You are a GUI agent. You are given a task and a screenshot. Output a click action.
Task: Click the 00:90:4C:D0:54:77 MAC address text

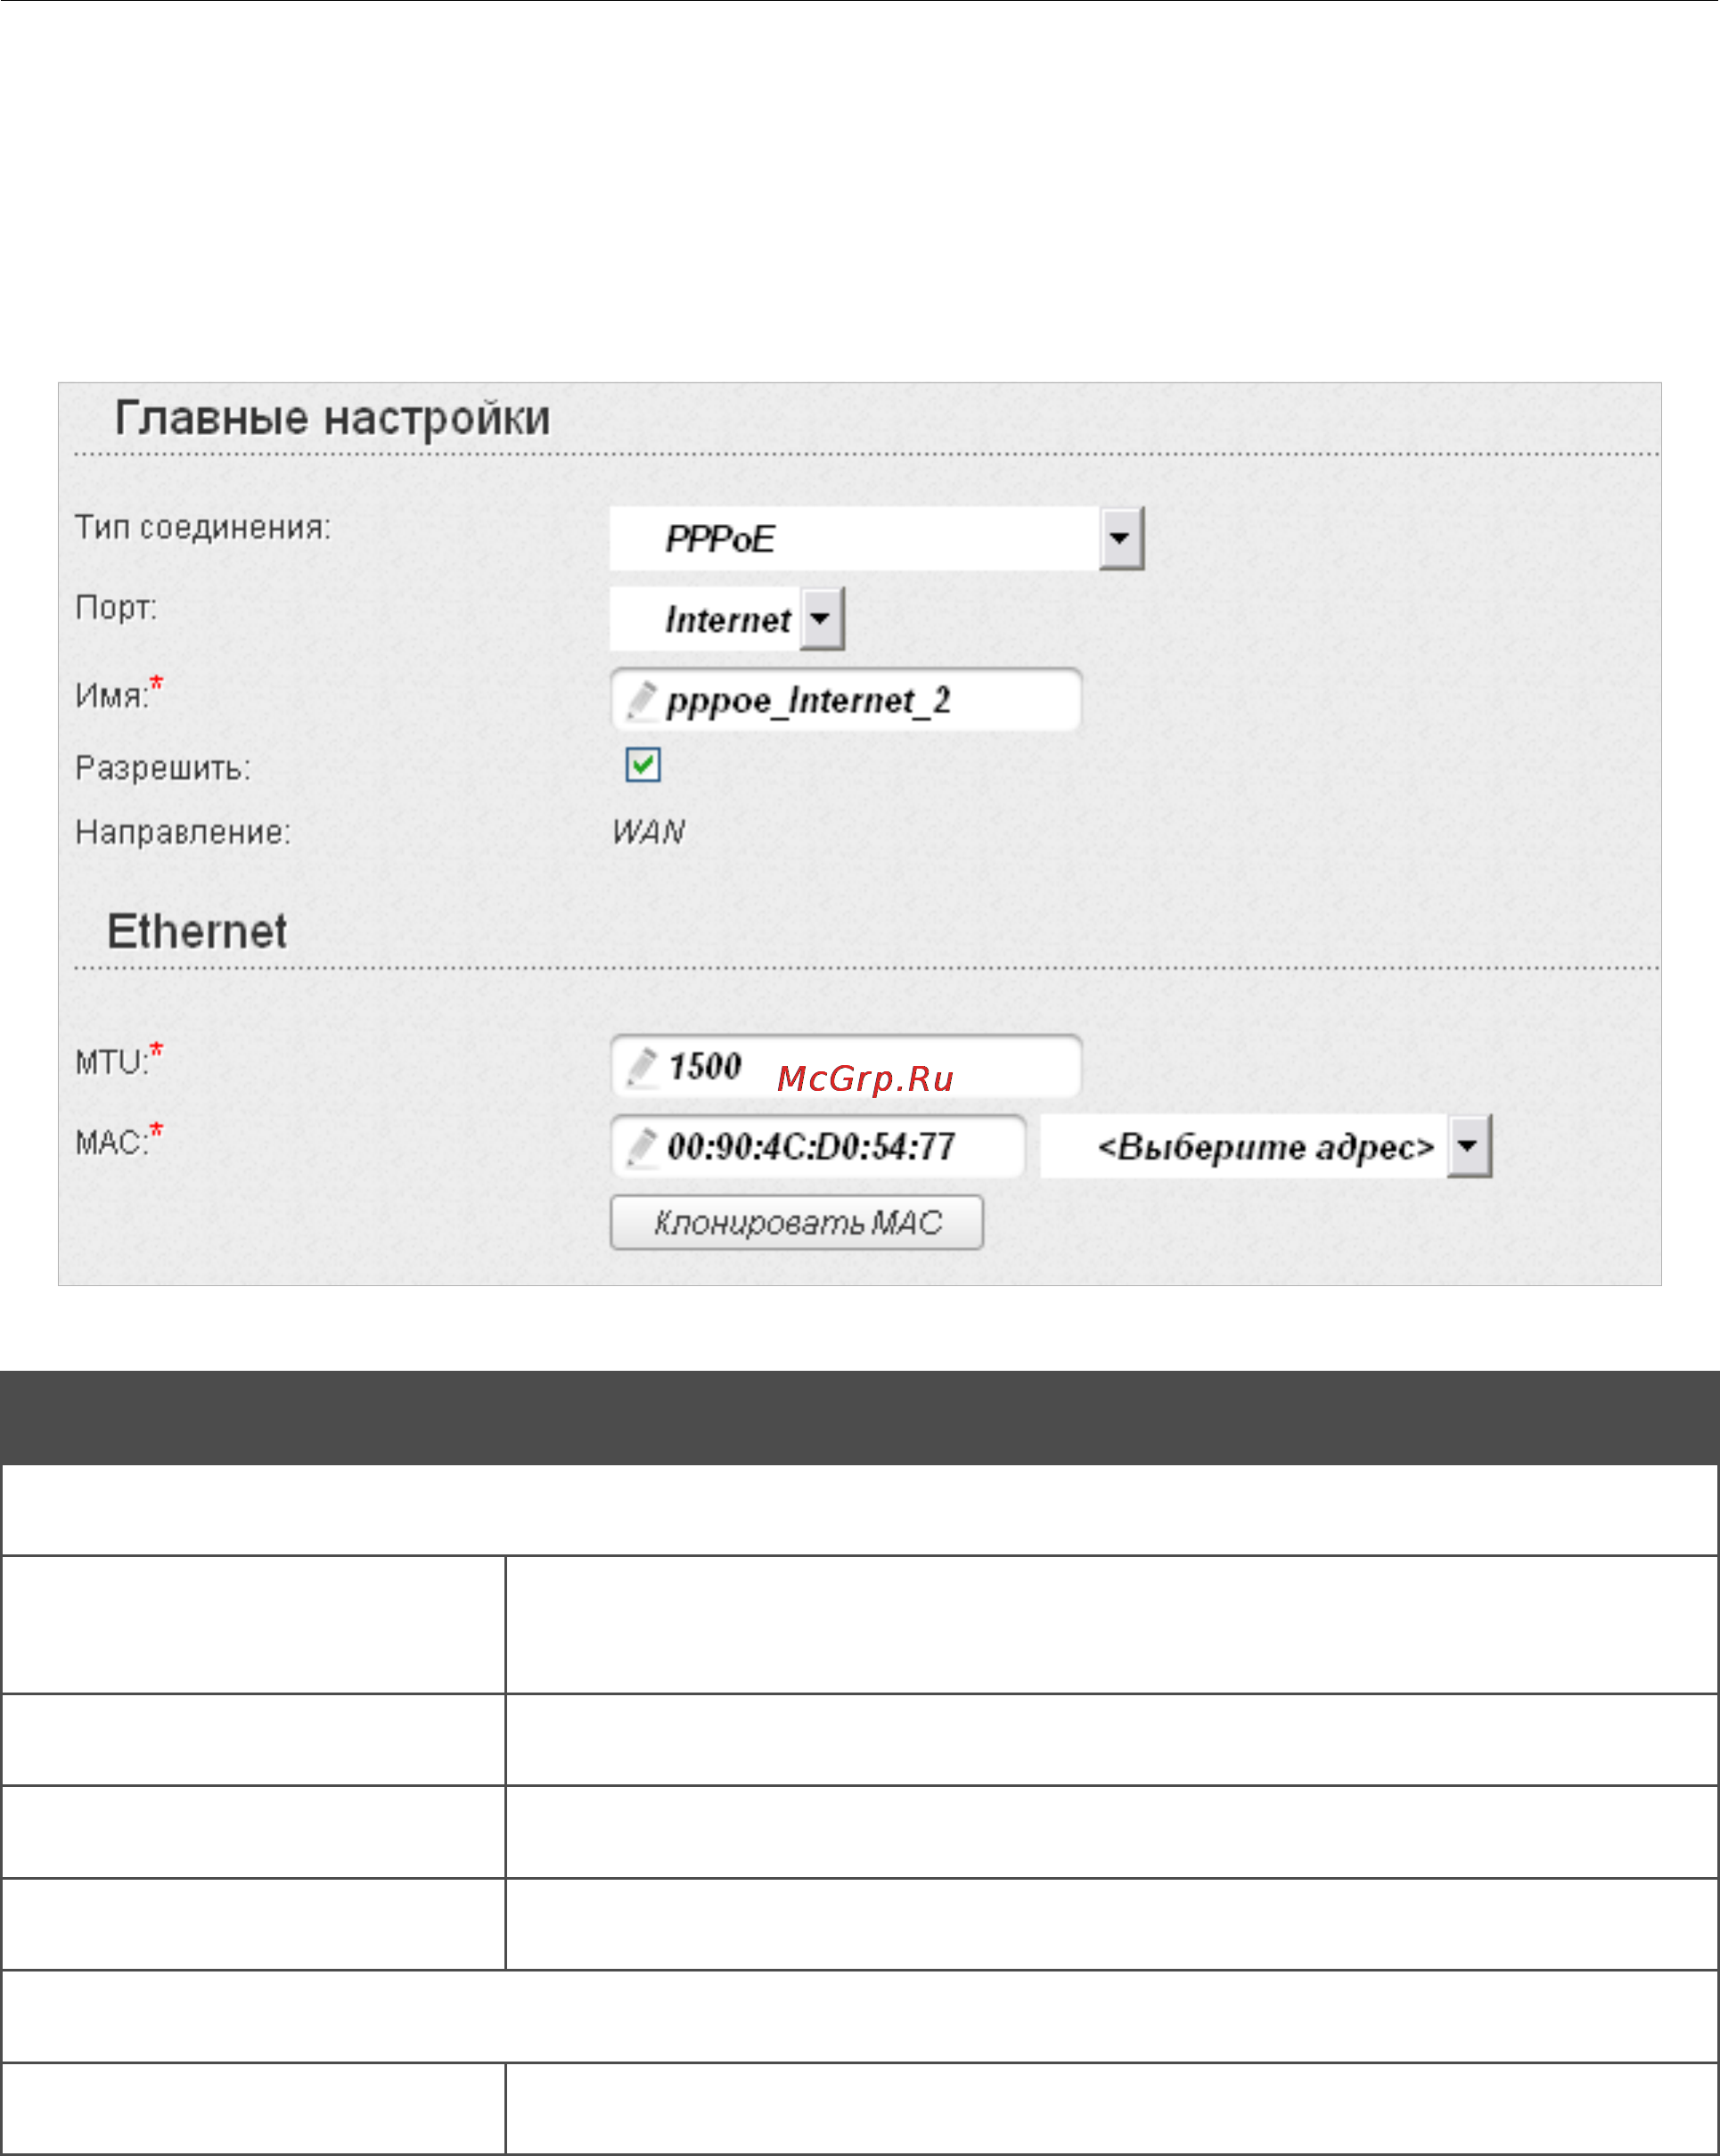[811, 1146]
